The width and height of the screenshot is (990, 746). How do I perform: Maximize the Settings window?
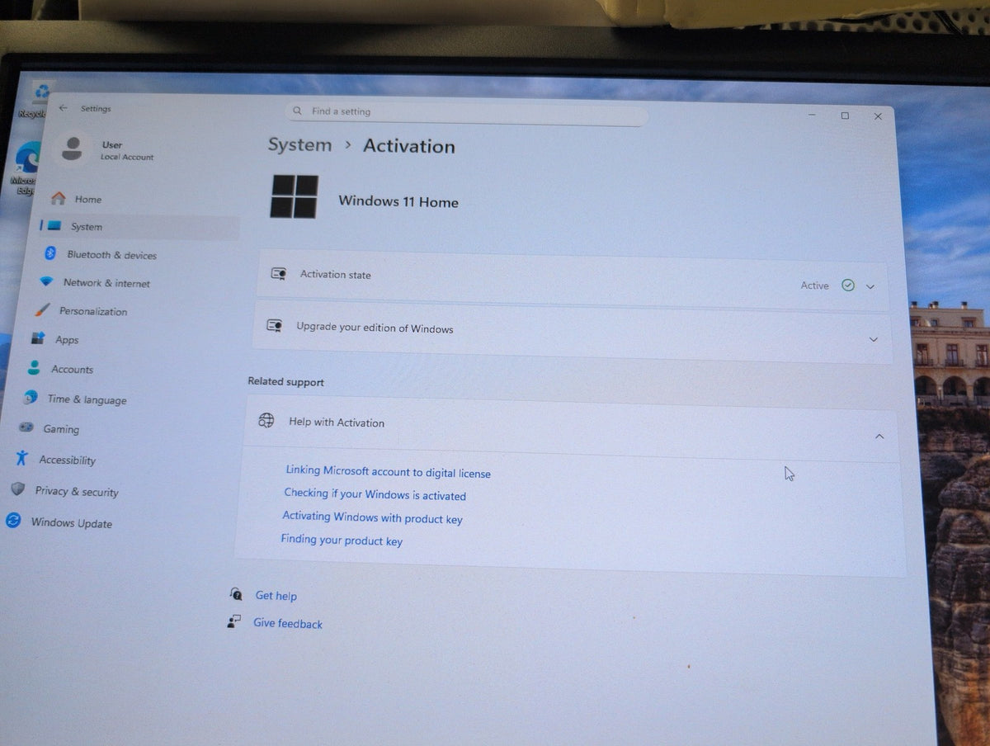(845, 116)
